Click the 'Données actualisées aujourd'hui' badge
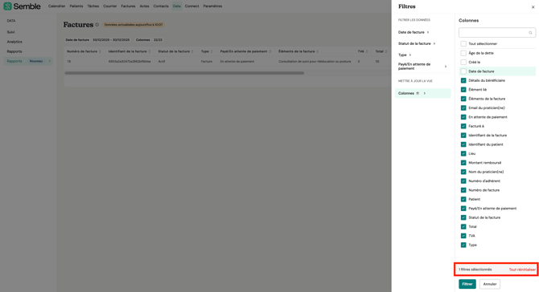 pos(134,25)
